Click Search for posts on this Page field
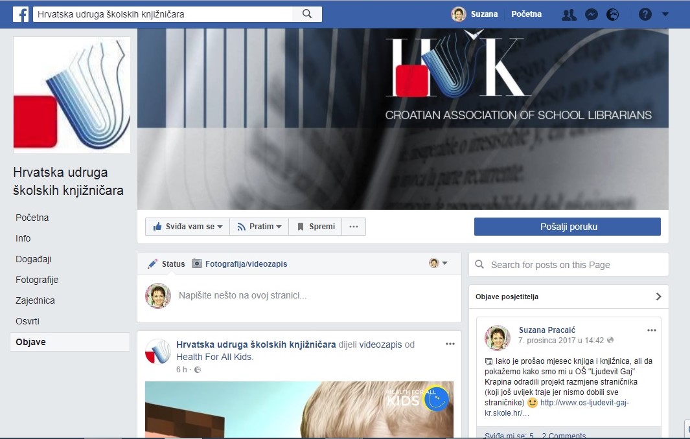The width and height of the screenshot is (690, 439). coord(569,265)
